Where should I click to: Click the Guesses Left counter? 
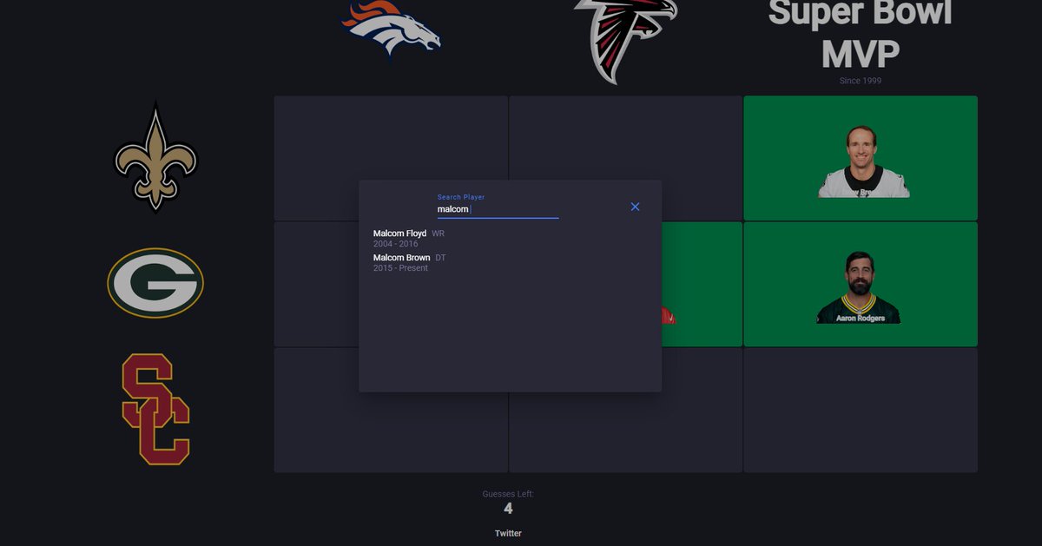click(x=508, y=503)
